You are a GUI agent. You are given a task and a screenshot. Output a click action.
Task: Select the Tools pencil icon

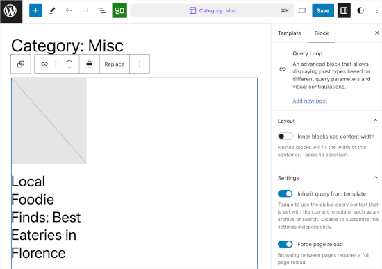(x=52, y=10)
